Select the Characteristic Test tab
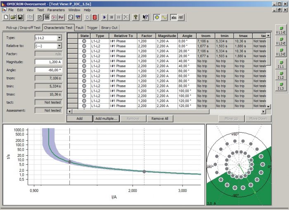This screenshot has height=210, width=289. point(58,28)
